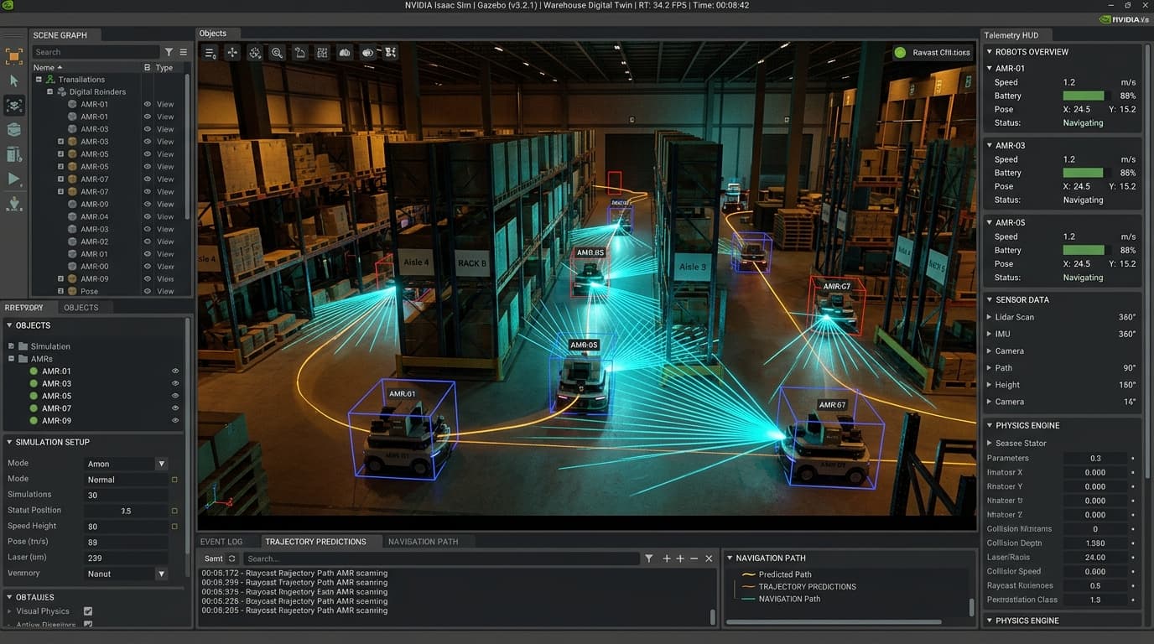Click the box asset icon in left sidebar
The height and width of the screenshot is (644, 1154).
(x=13, y=129)
